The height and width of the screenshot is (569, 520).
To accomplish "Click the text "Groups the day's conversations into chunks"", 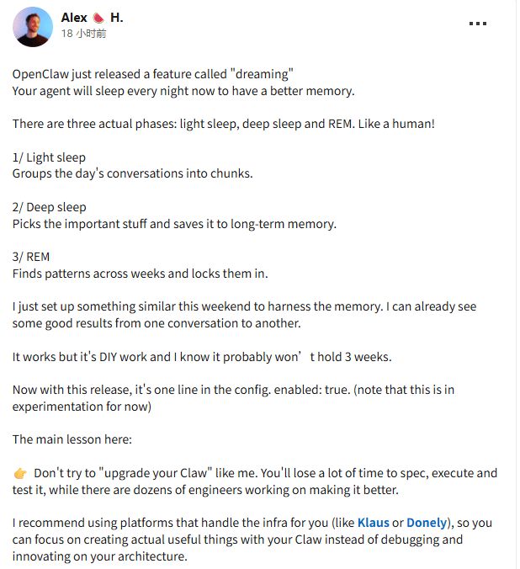I will coord(132,173).
